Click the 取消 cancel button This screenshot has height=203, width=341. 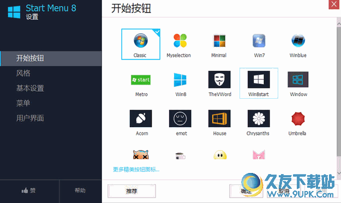click(284, 191)
